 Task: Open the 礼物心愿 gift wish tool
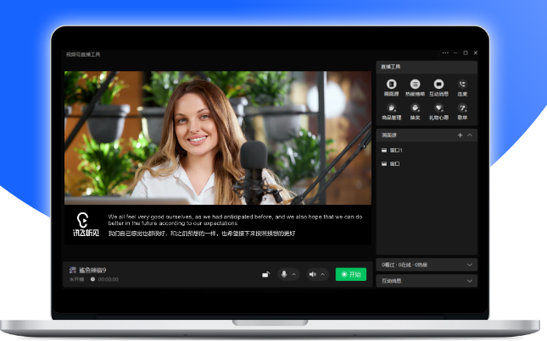438,109
